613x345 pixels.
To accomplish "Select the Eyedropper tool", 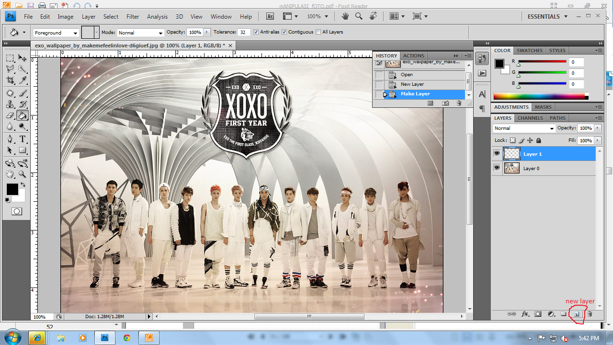I will [x=23, y=80].
